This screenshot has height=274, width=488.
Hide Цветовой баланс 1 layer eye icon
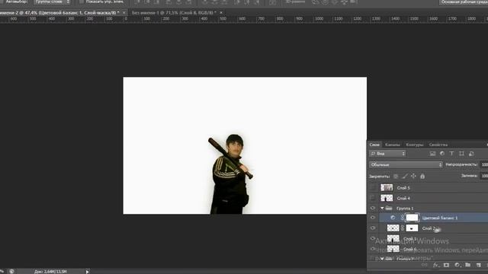click(x=373, y=218)
